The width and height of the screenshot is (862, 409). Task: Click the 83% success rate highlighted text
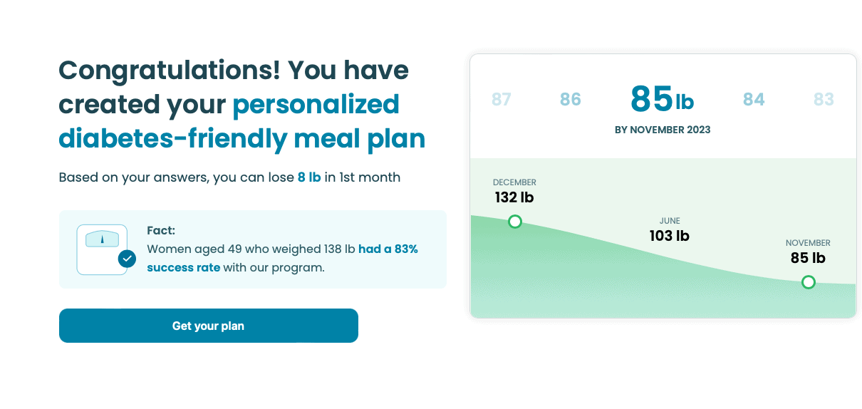(282, 258)
